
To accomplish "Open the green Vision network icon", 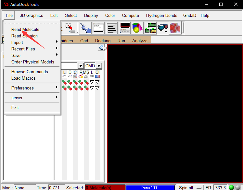I will pos(150,28).
